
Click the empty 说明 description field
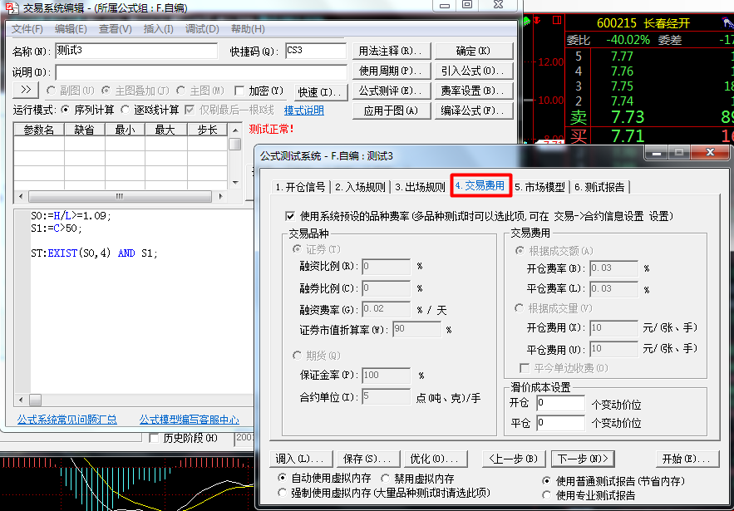tap(201, 72)
